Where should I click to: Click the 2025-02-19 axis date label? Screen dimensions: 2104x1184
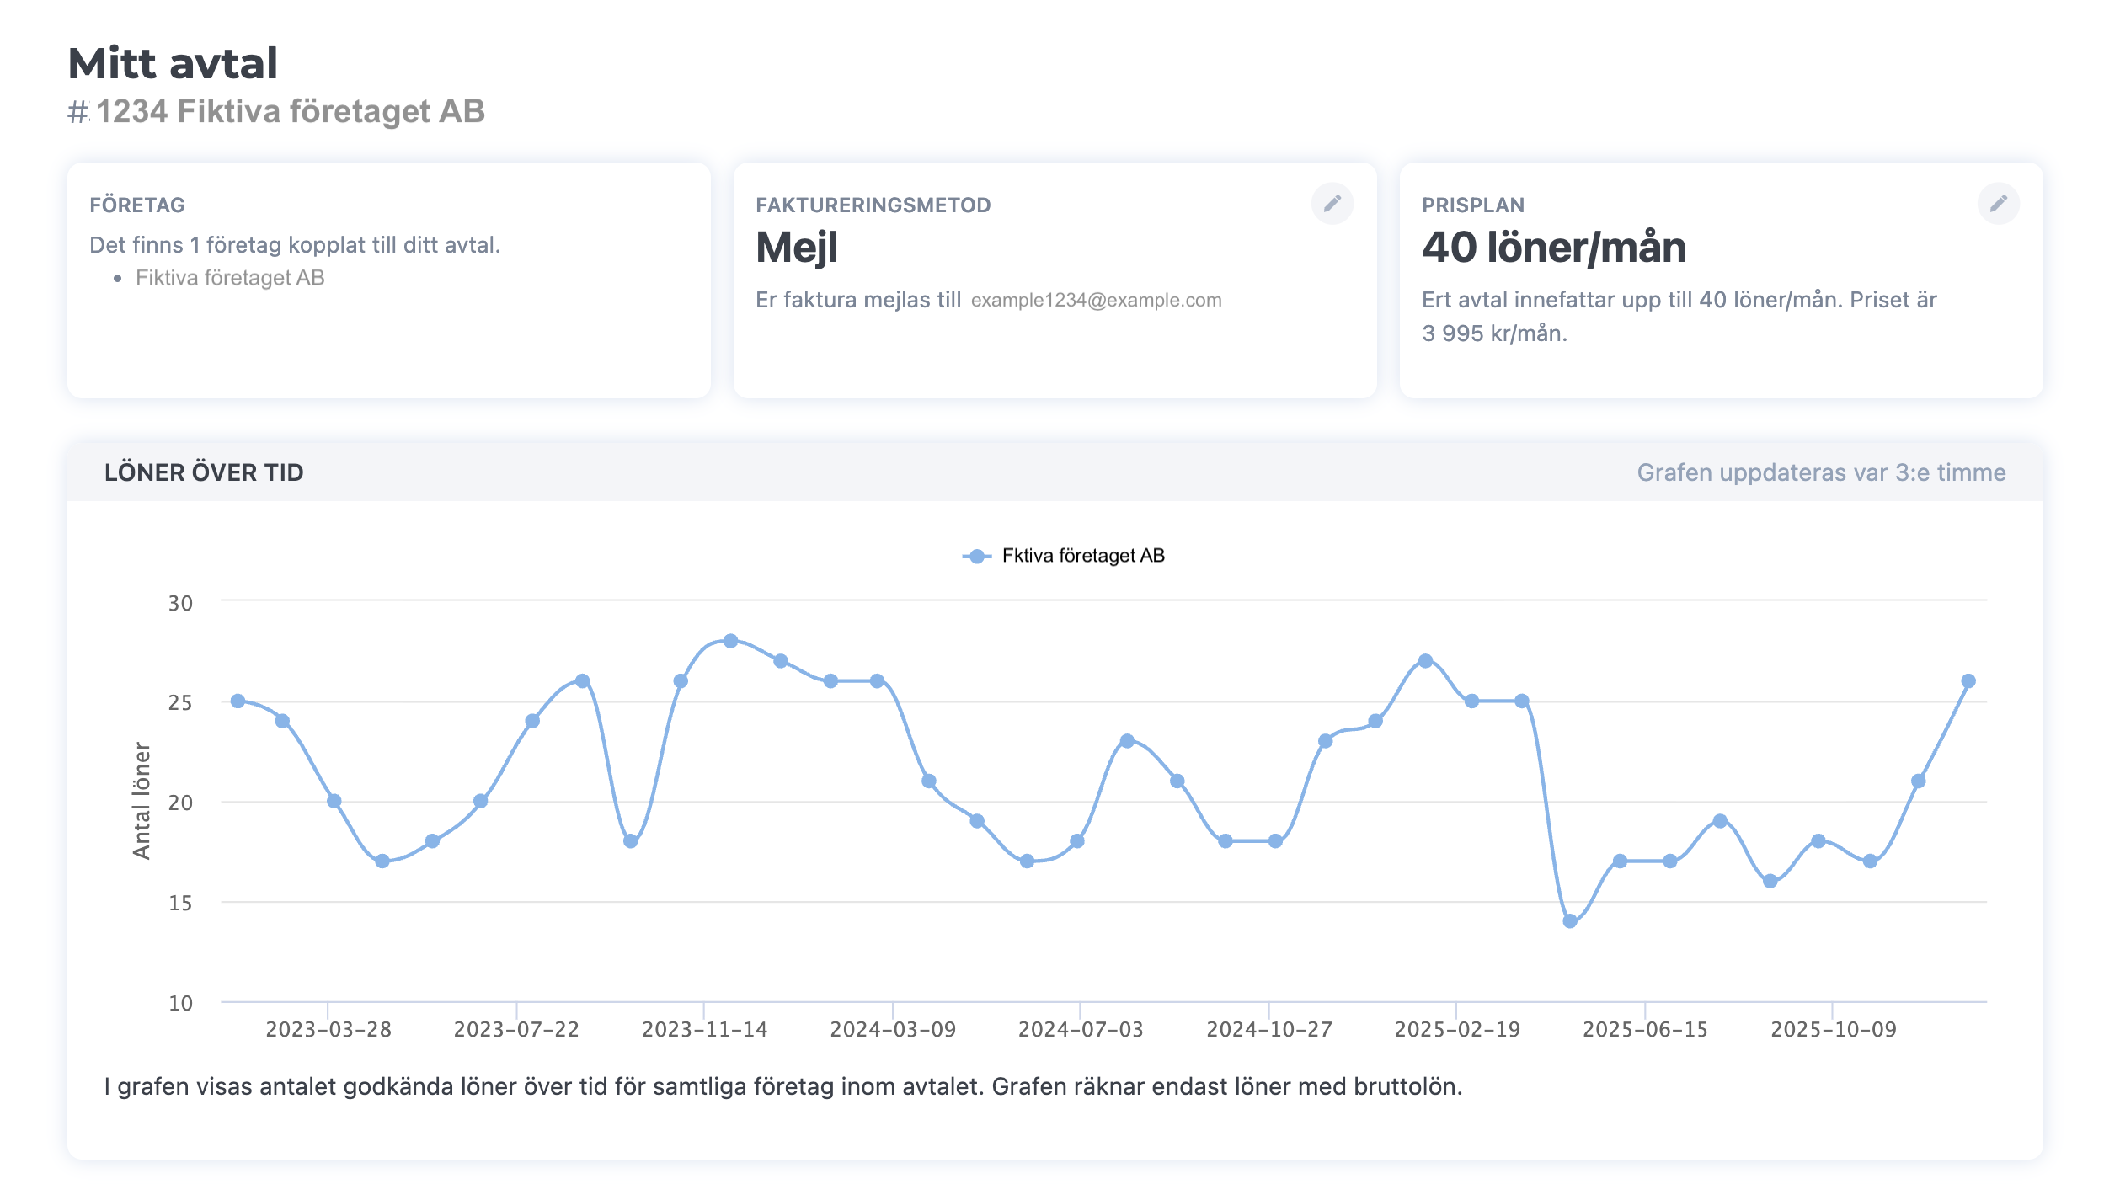1457,1029
